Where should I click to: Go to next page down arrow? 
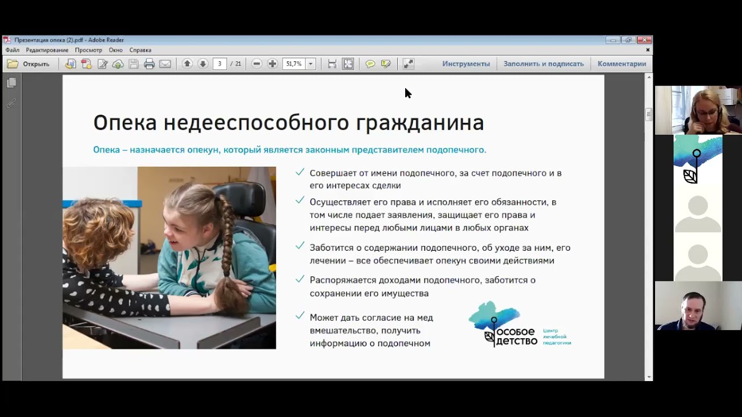click(203, 64)
